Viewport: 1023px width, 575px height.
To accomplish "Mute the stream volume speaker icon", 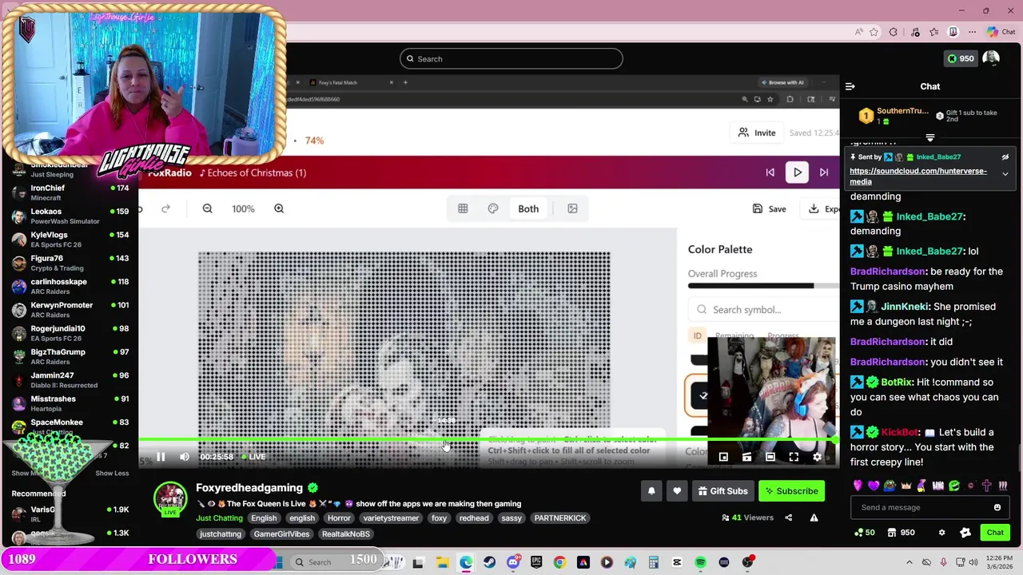I will point(185,457).
